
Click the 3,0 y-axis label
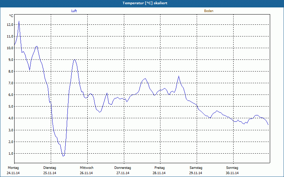coord(11,130)
